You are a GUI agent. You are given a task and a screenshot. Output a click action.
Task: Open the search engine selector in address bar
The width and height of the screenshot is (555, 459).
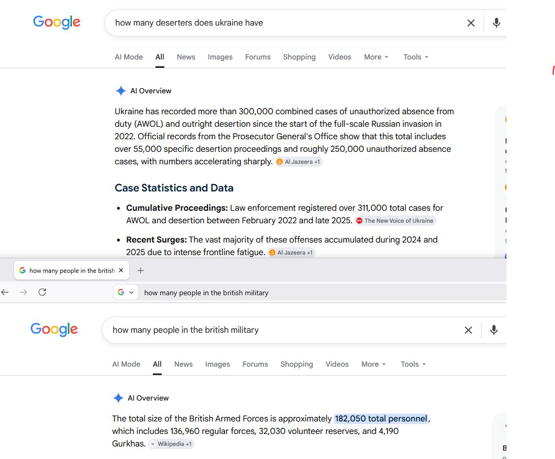pos(126,292)
